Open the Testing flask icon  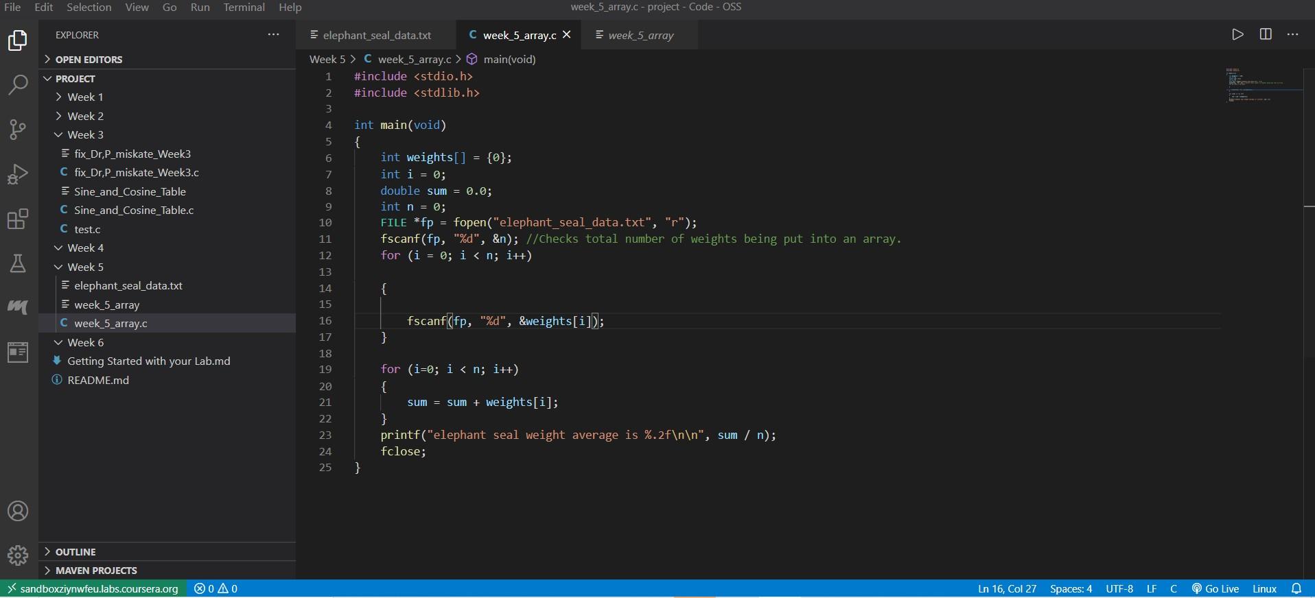point(18,264)
